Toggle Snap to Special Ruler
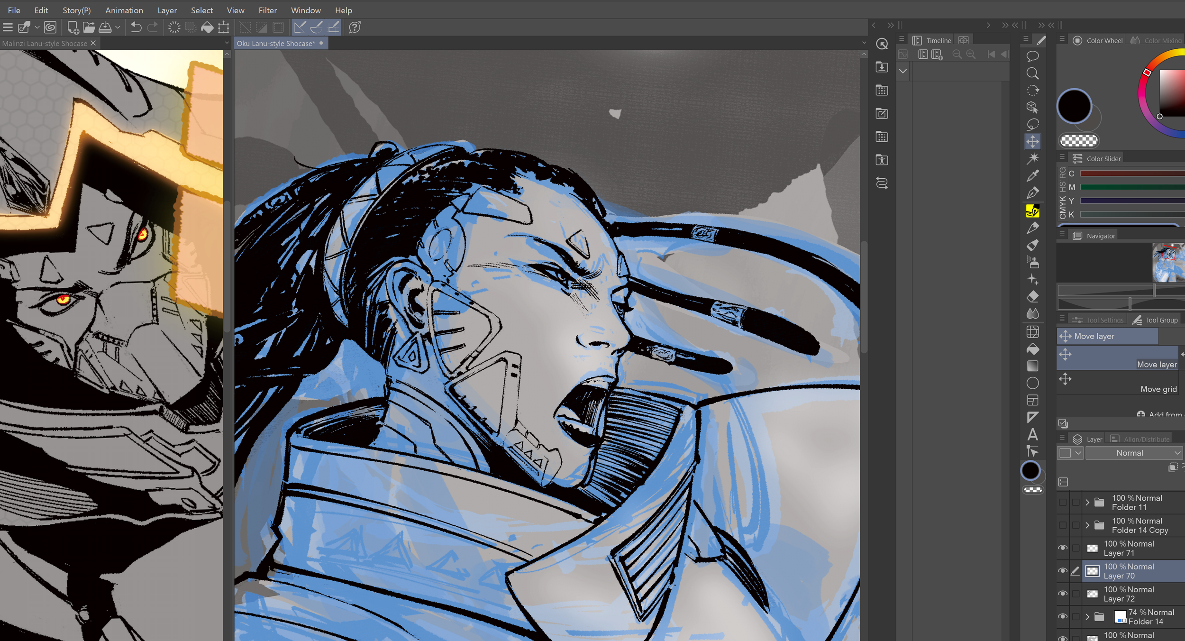Screen dimensions: 1185x641 (x=317, y=27)
